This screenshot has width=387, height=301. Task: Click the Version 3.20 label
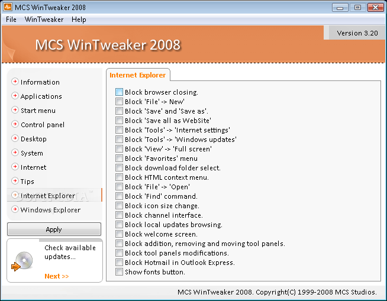click(357, 33)
